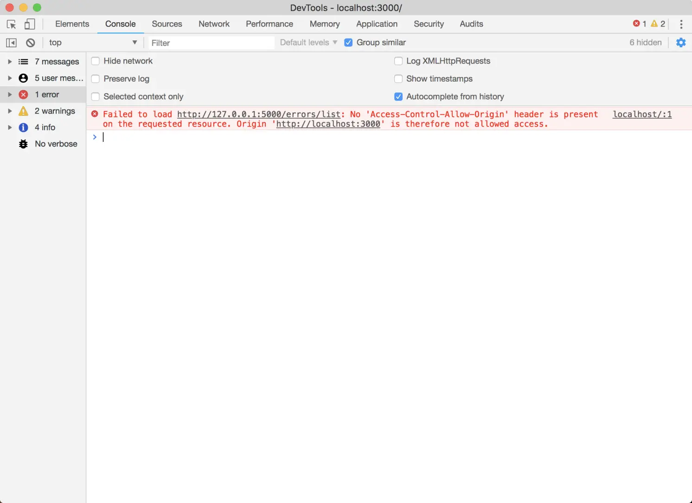Click the Failed to load error message text
Image resolution: width=692 pixels, height=503 pixels.
350,119
